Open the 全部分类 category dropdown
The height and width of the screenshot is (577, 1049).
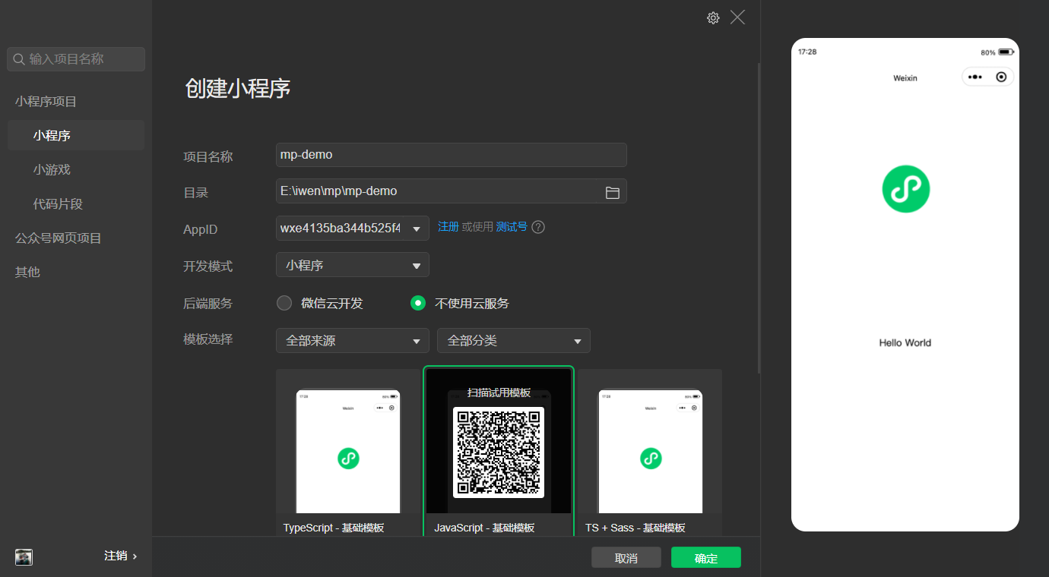[x=514, y=341]
